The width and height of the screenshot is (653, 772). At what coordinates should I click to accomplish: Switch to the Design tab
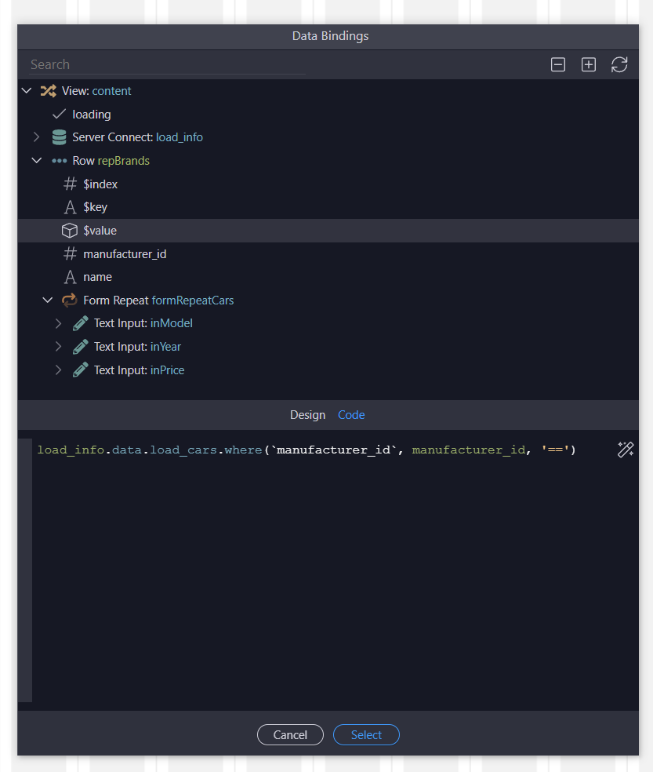click(x=307, y=415)
